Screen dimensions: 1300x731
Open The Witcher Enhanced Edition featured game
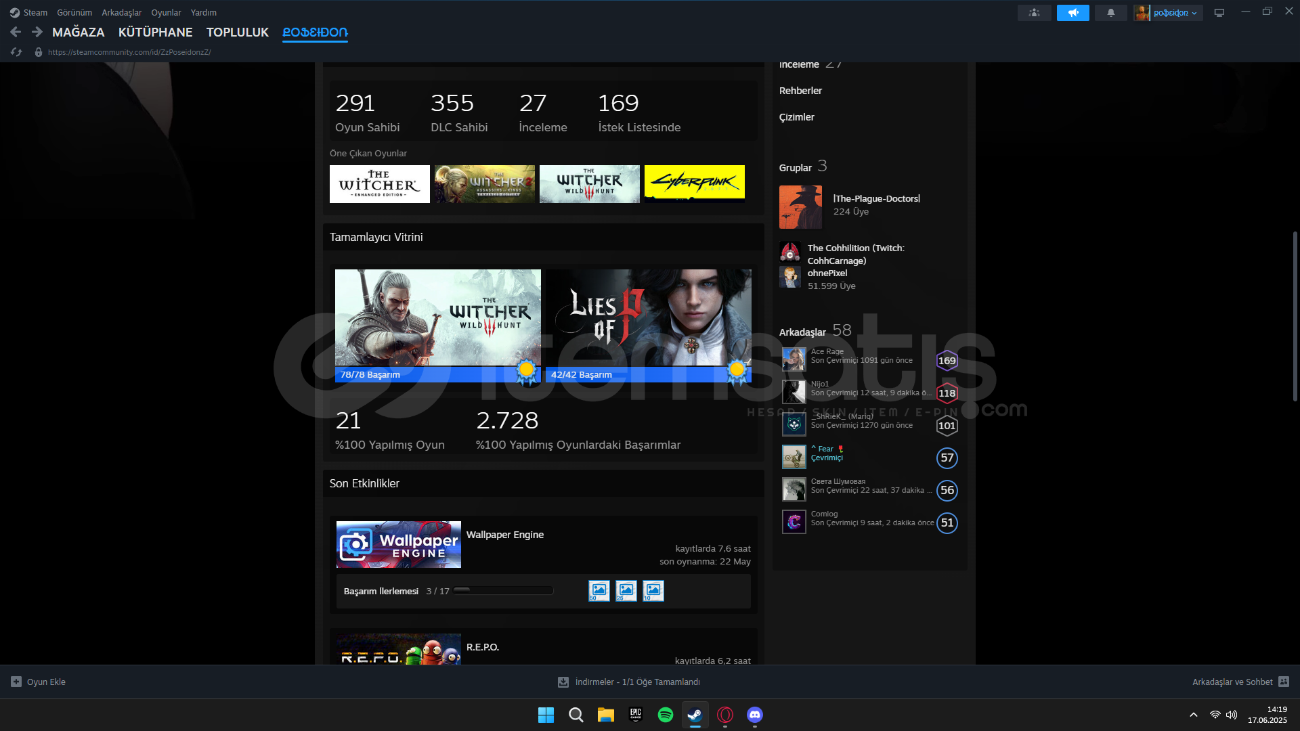[x=380, y=184]
